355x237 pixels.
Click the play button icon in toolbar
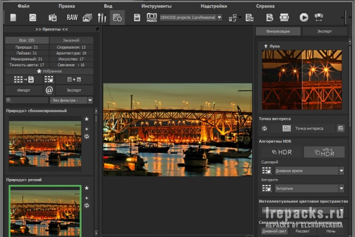[x=304, y=17]
